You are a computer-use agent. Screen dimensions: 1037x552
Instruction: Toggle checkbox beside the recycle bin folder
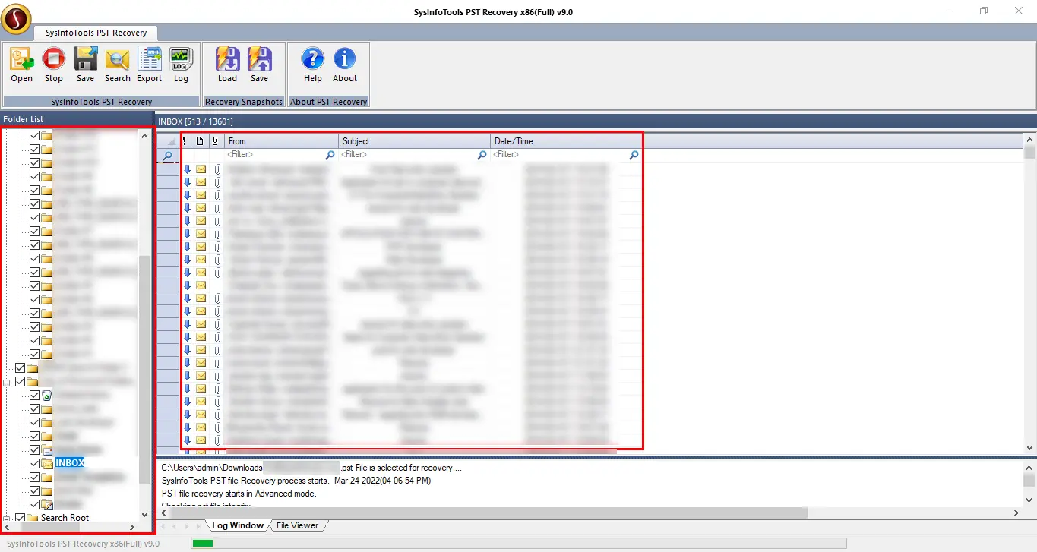tap(34, 395)
